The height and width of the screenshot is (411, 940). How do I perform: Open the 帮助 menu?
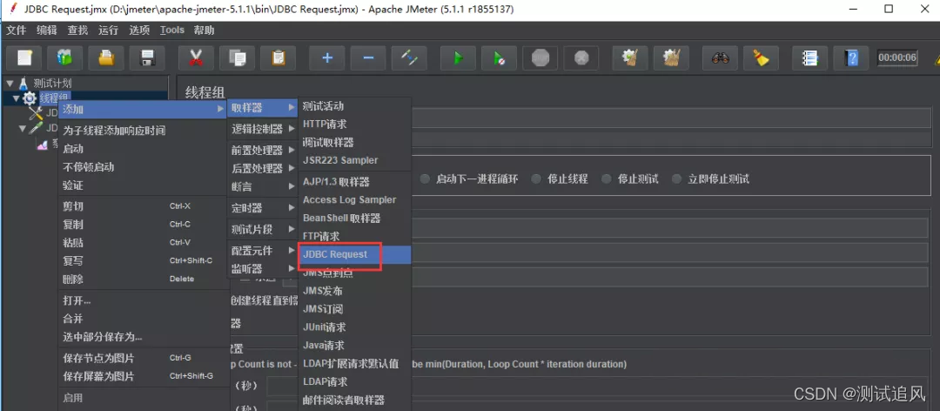(x=204, y=30)
